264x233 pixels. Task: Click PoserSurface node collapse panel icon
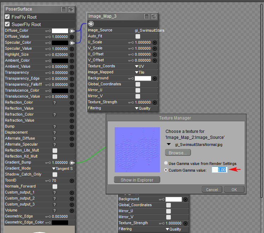[64, 10]
